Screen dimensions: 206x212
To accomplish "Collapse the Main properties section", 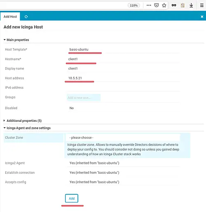I will [x=16, y=40].
